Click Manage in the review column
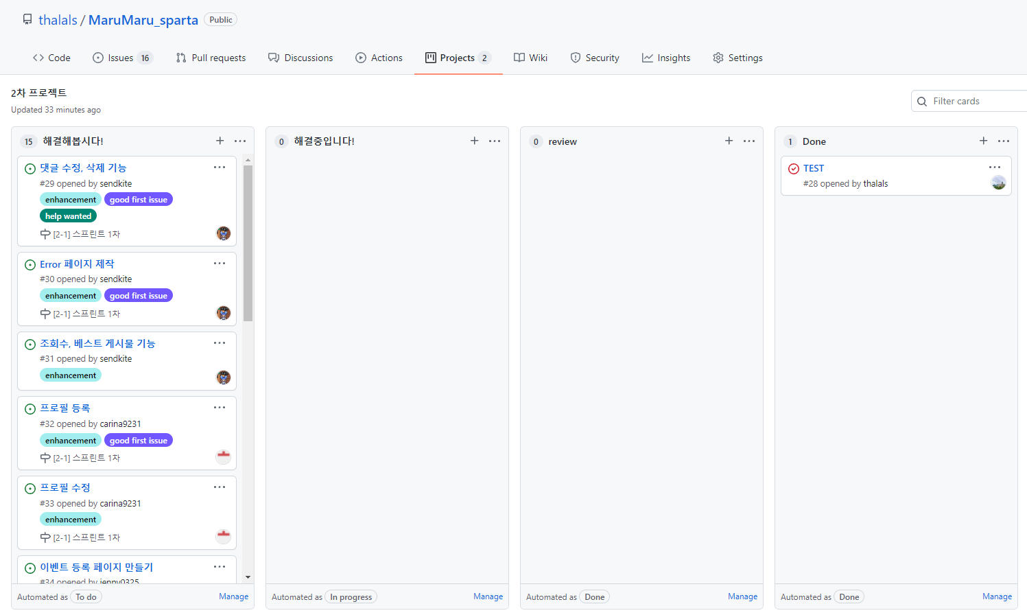Screen dimensions: 1027x615 [x=742, y=596]
